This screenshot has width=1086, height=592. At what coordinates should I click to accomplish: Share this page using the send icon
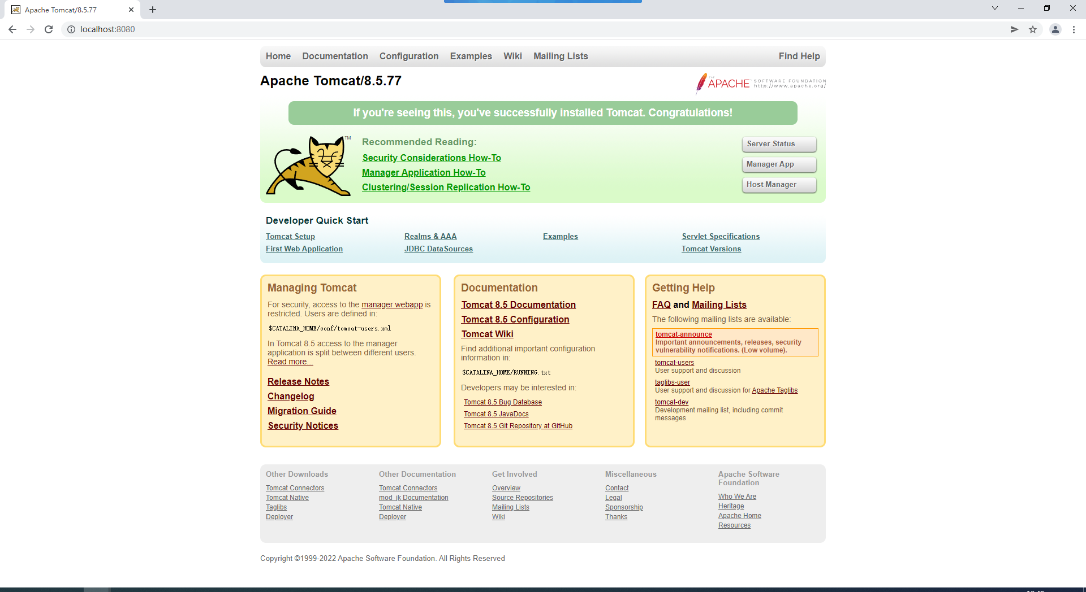pos(1014,29)
